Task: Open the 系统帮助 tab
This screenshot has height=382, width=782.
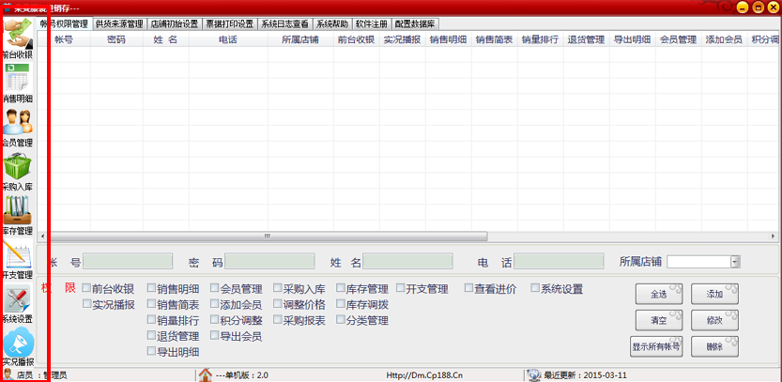Action: click(x=332, y=23)
